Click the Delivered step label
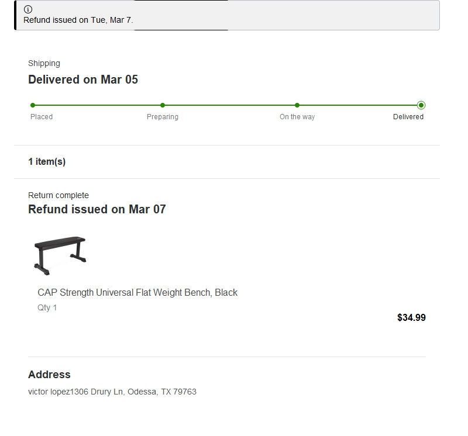Image resolution: width=468 pixels, height=436 pixels. 408,117
